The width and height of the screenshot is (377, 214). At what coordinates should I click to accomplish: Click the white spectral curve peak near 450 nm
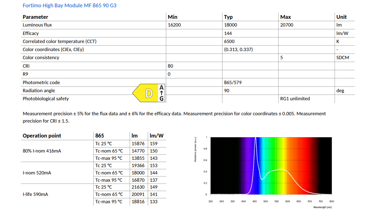(x=255, y=138)
